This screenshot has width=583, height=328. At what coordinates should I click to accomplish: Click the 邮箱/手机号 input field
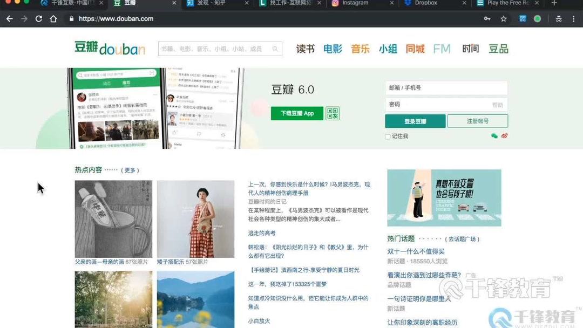pyautogui.click(x=446, y=88)
